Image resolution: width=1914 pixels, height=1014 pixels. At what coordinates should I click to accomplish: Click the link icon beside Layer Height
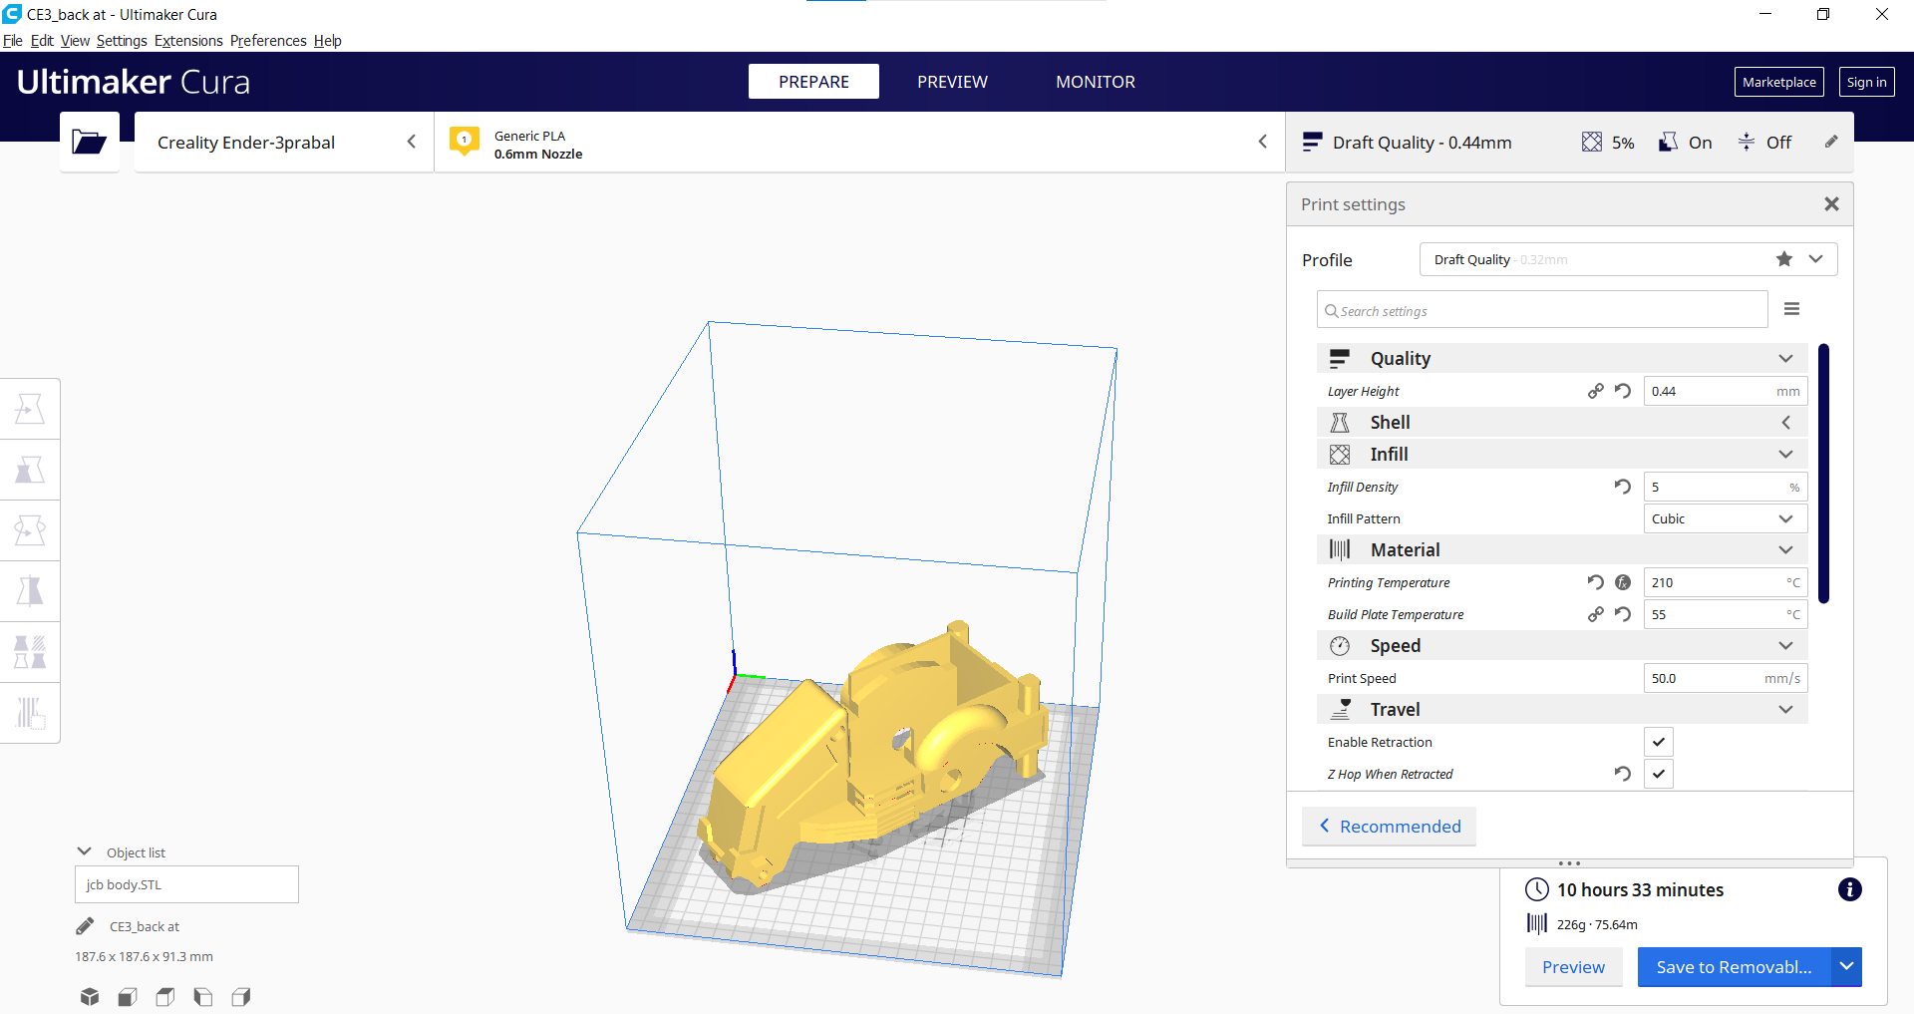pos(1596,391)
